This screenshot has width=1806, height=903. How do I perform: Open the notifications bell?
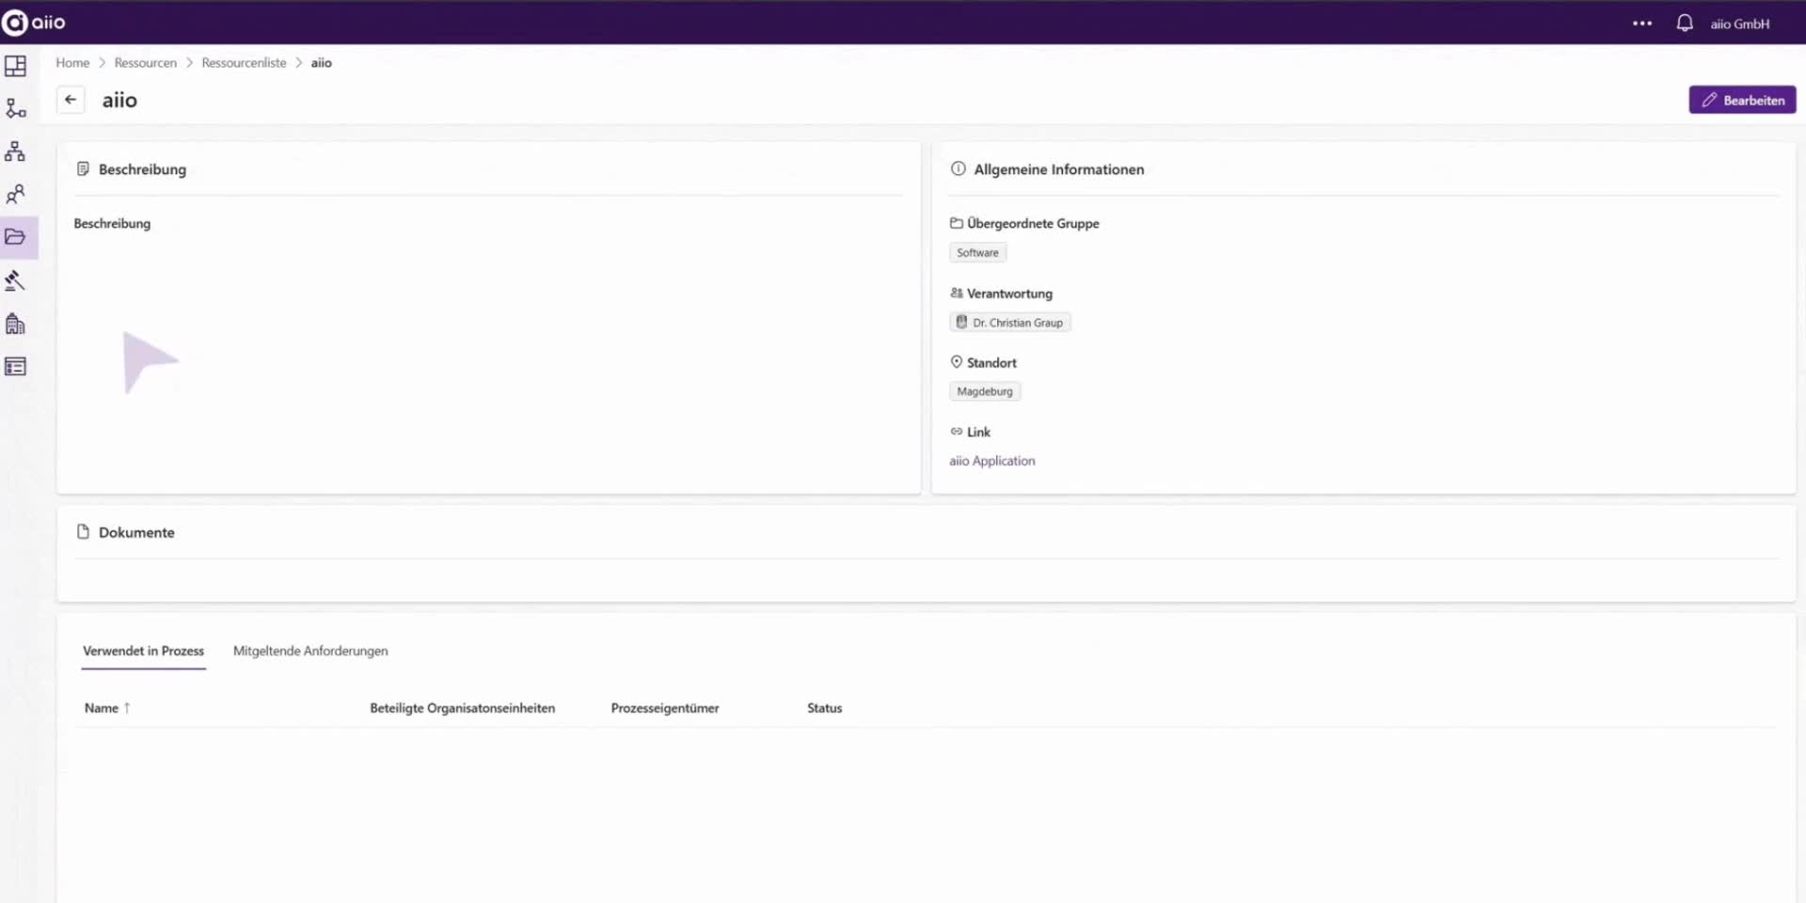(1685, 23)
